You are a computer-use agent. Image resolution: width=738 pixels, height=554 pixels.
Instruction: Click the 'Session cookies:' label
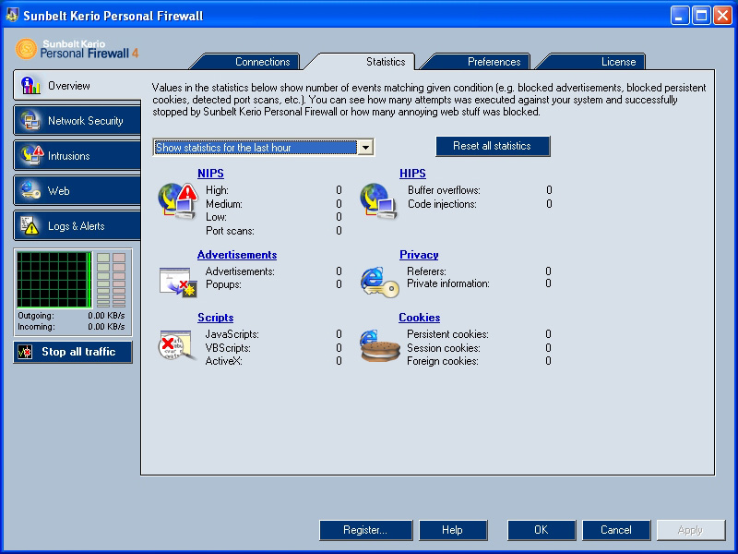444,348
